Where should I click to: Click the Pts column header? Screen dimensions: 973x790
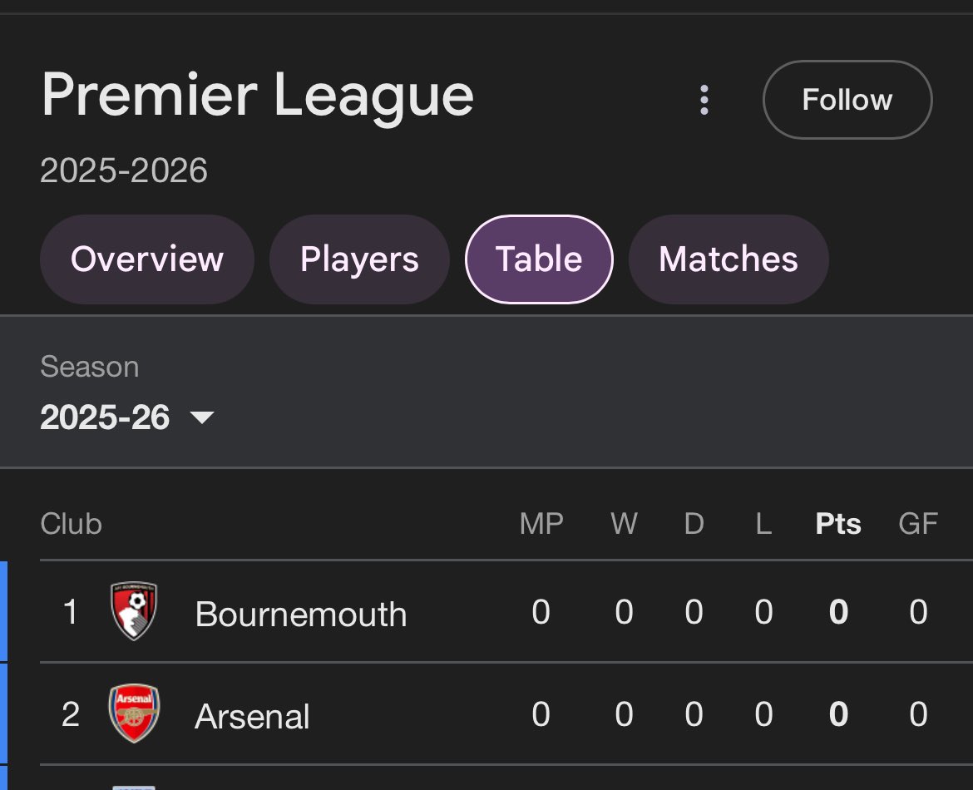pyautogui.click(x=838, y=524)
